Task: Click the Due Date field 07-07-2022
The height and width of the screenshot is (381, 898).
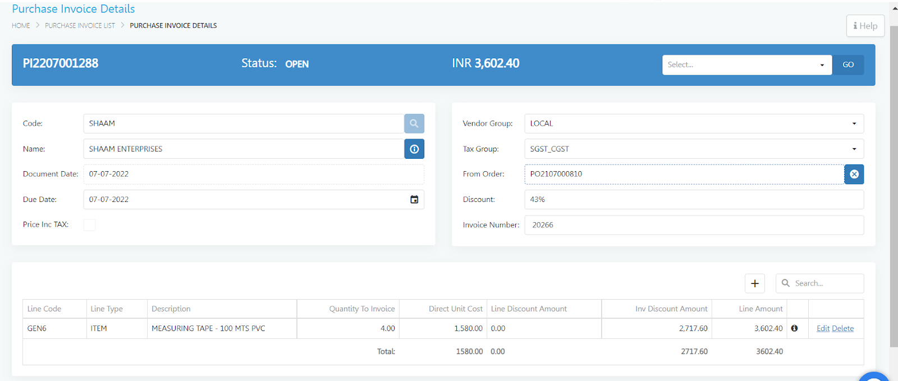Action: (x=254, y=199)
